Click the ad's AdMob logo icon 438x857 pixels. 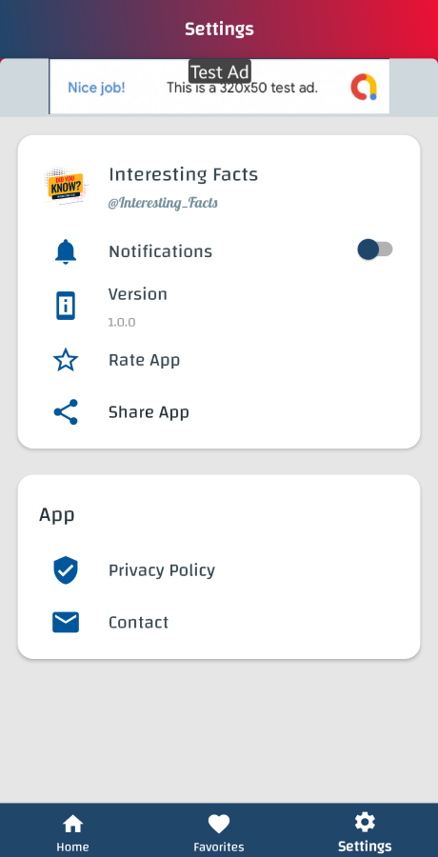(364, 88)
